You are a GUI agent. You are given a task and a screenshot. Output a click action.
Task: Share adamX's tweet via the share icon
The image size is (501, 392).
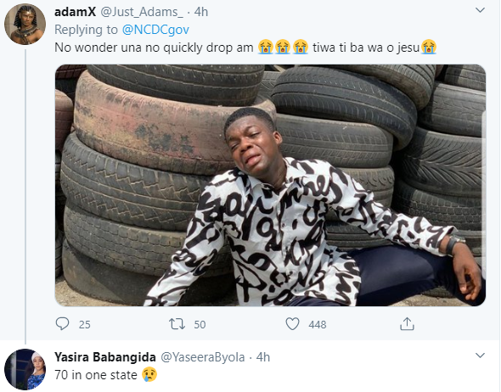(x=407, y=323)
